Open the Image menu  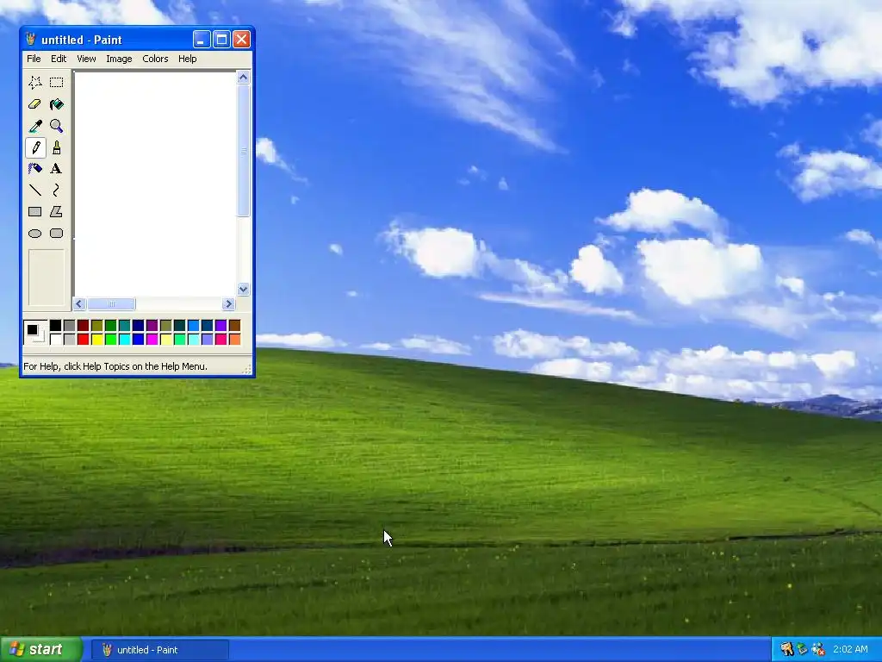[119, 59]
